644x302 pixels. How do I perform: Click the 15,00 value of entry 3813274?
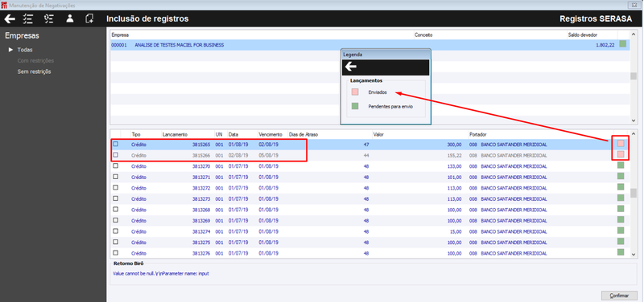click(x=456, y=231)
